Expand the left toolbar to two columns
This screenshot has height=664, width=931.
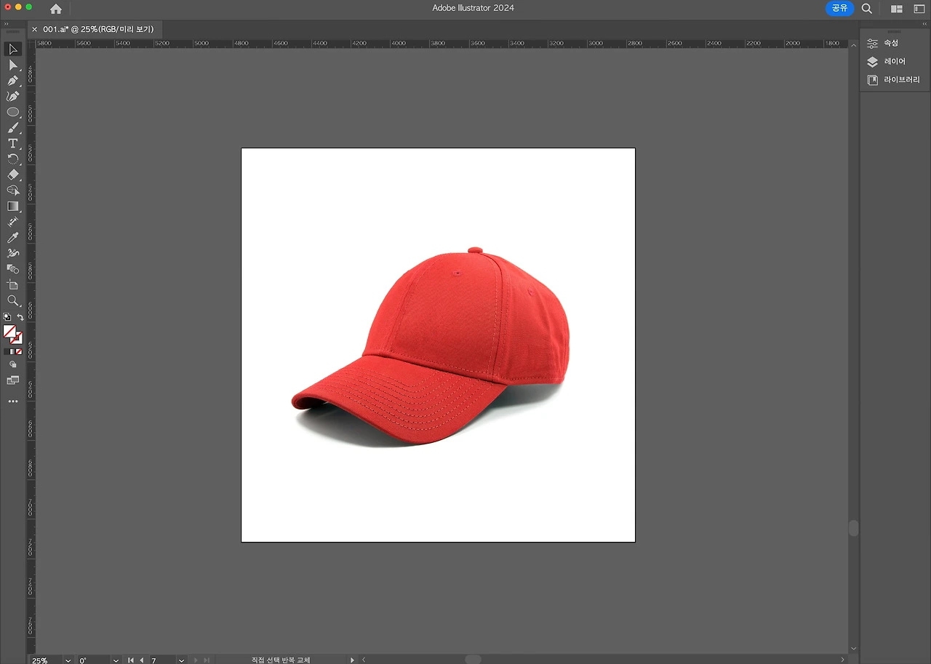tap(7, 24)
